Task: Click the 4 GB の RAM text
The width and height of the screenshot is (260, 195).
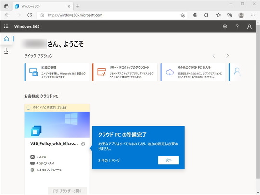Action: (x=45, y=163)
